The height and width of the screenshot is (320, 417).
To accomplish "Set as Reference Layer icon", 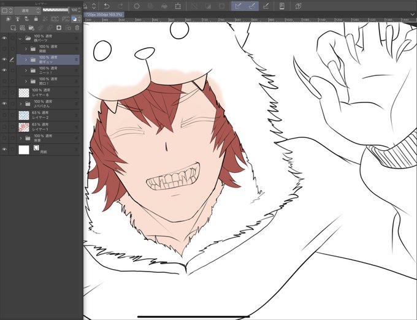I will coord(18,19).
